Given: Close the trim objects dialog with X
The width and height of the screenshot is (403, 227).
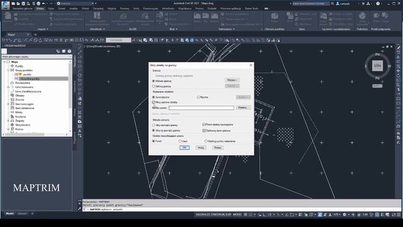Looking at the screenshot, I should [x=251, y=66].
